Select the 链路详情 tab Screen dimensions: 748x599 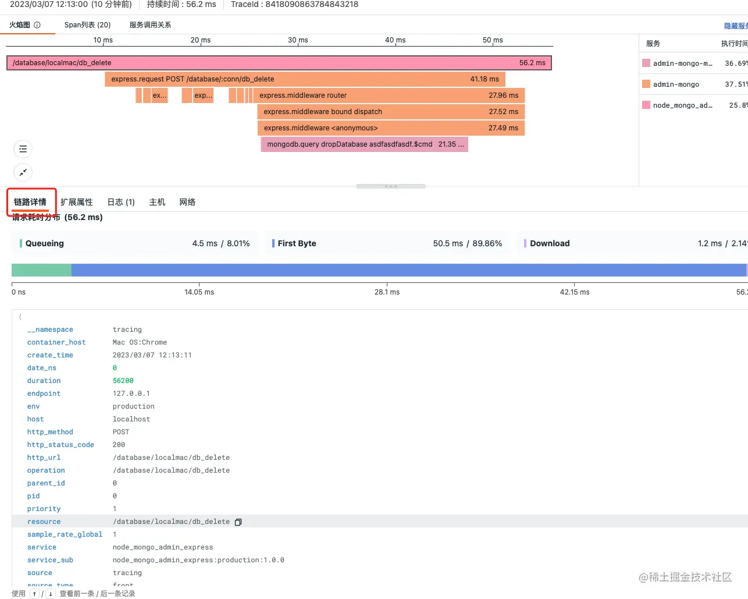click(x=30, y=202)
